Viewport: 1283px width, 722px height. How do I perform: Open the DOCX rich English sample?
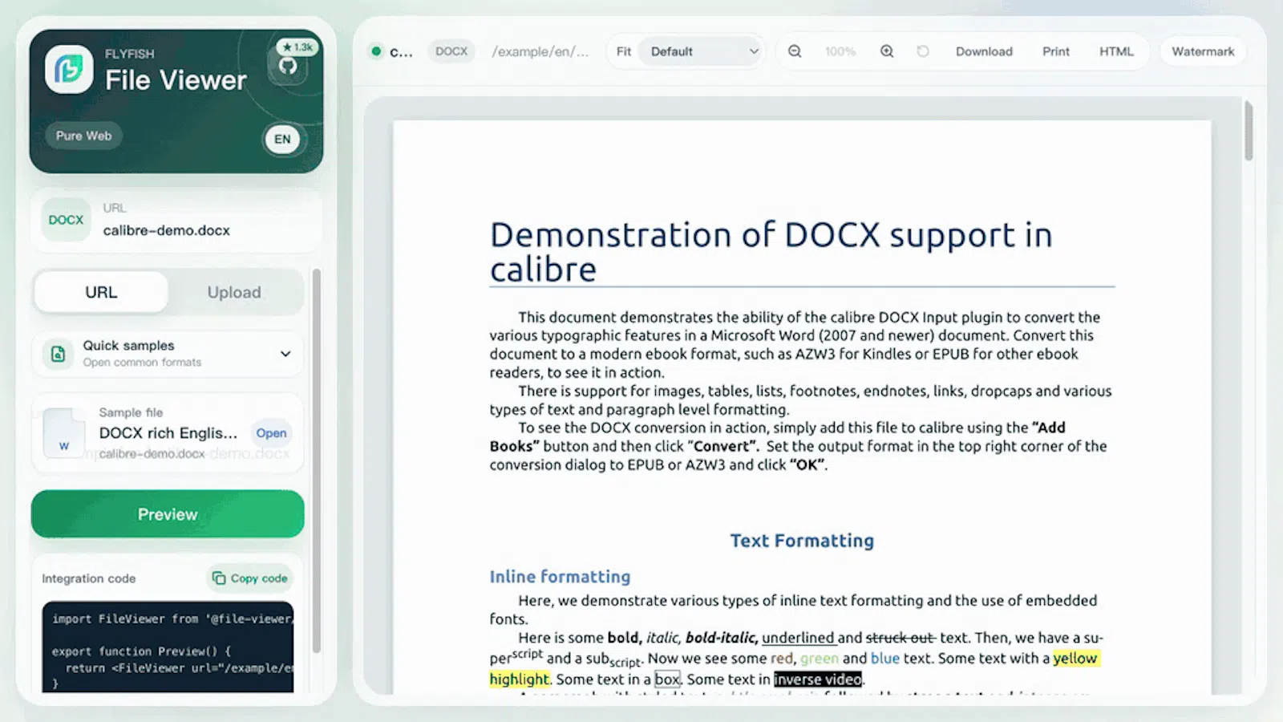click(x=271, y=433)
